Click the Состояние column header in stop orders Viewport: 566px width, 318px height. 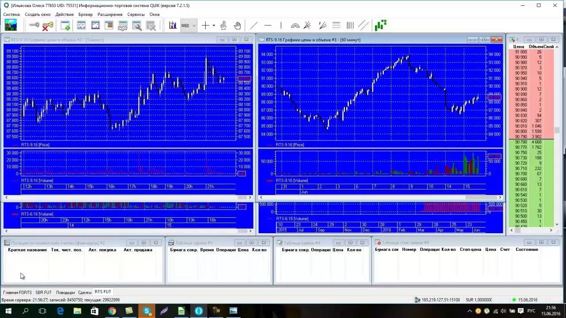point(527,250)
